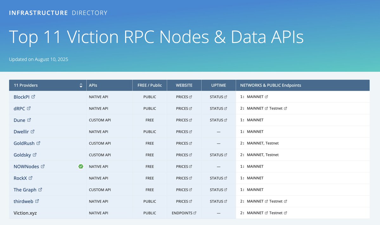
Task: Open Dwellir external link icon
Action: (x=32, y=131)
